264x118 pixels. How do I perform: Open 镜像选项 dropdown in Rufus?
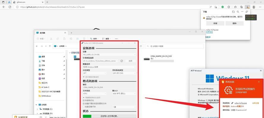coord(109,67)
